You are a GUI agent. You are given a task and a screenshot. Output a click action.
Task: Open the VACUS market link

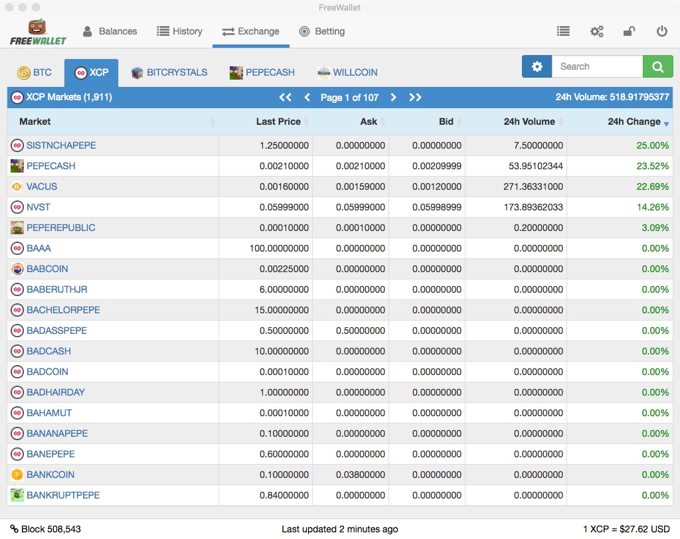click(x=42, y=187)
